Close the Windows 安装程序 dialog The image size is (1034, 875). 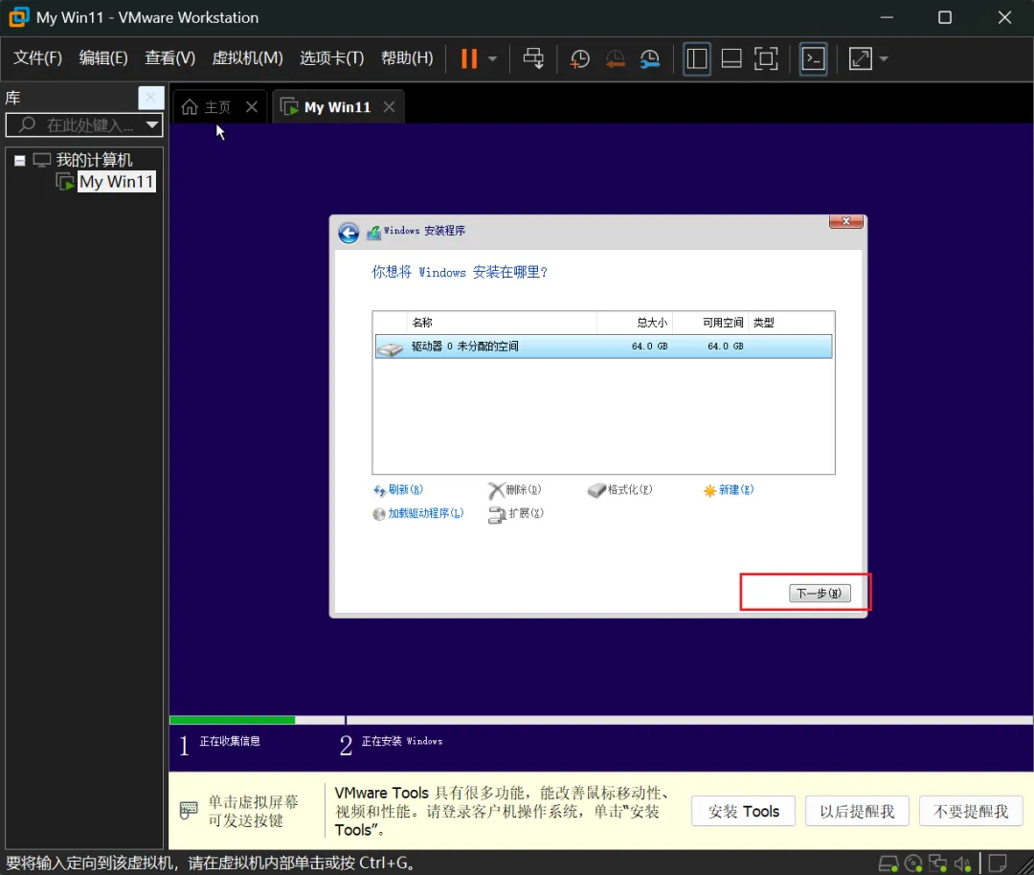click(846, 221)
